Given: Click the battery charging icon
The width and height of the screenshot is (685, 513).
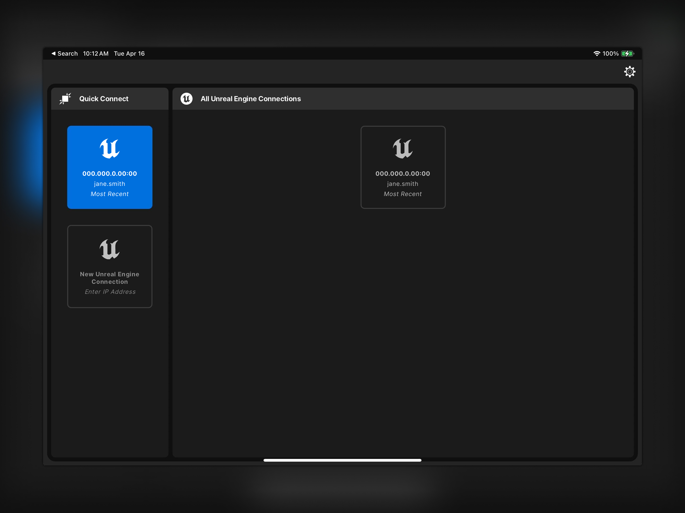Looking at the screenshot, I should click(627, 54).
